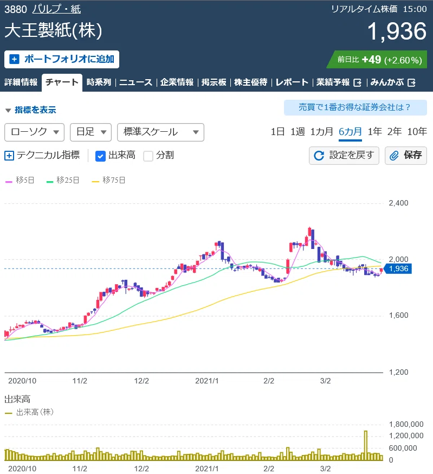Open the ニュース tab
The width and height of the screenshot is (433, 474).
click(135, 82)
